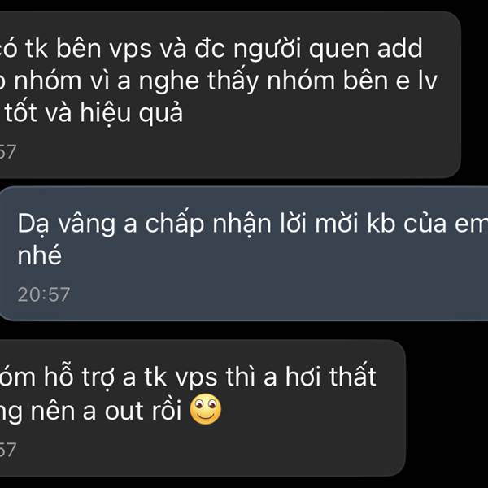Click the timestamp below the 'out rồi' message
Viewport: 488px width, 488px height.
pyautogui.click(x=8, y=450)
